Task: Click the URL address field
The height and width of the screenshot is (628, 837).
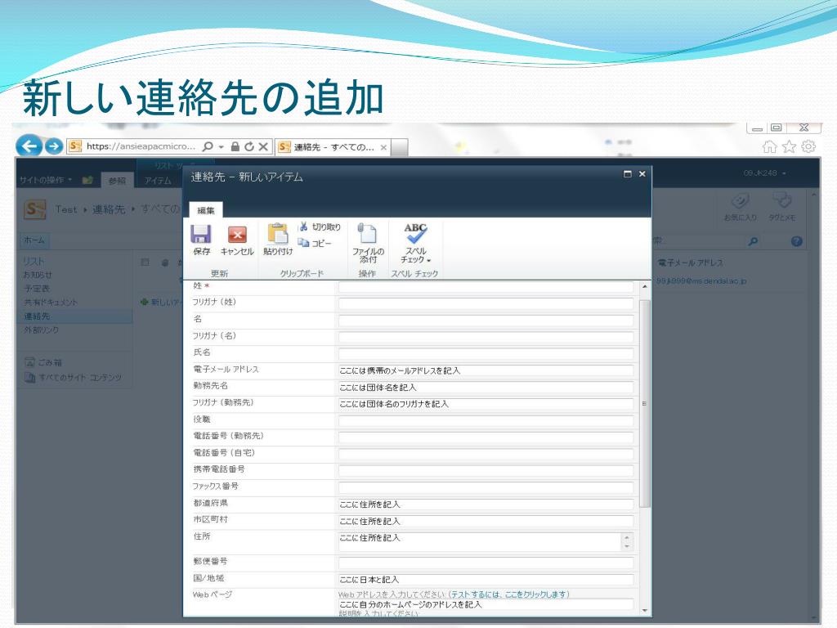Action: tap(141, 146)
